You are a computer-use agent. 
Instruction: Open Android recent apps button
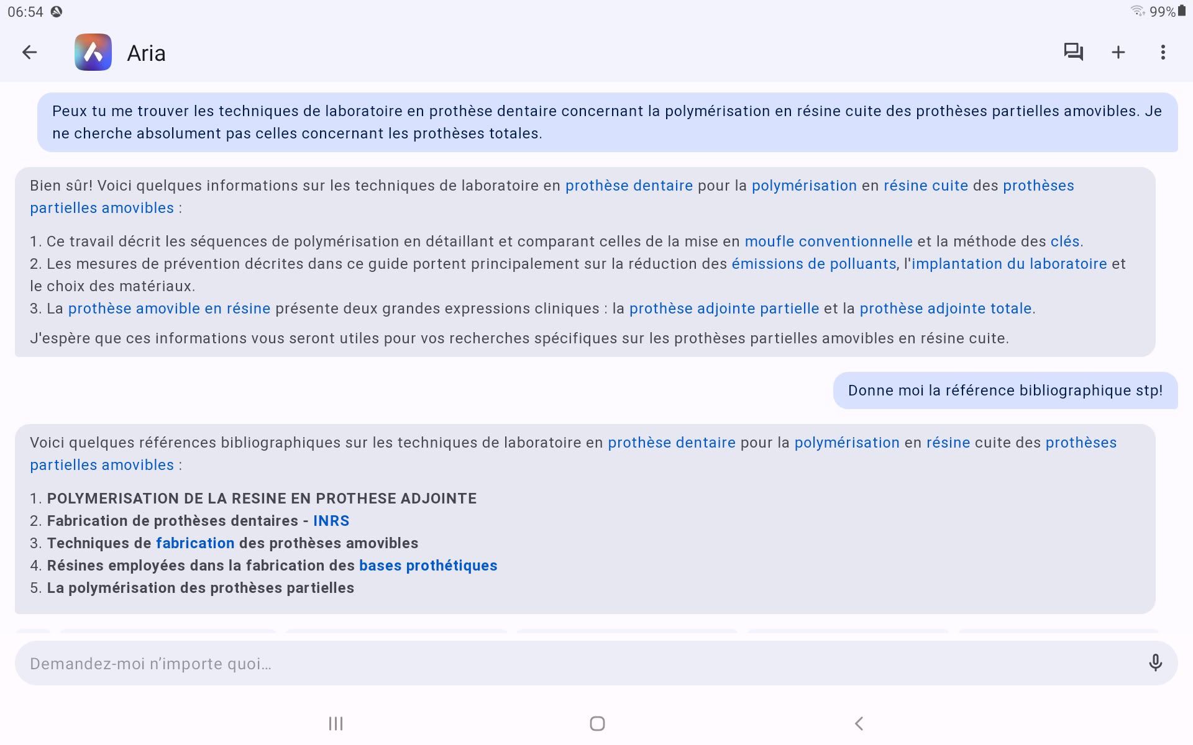point(336,723)
